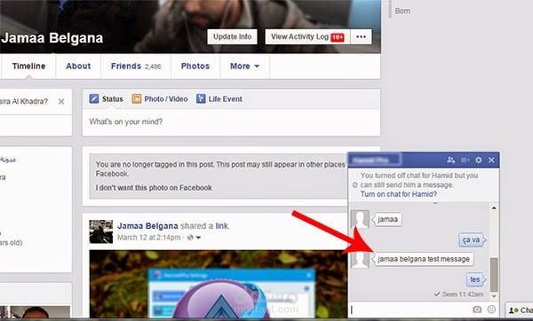
Task: Open chat options gear icon
Action: (x=479, y=160)
